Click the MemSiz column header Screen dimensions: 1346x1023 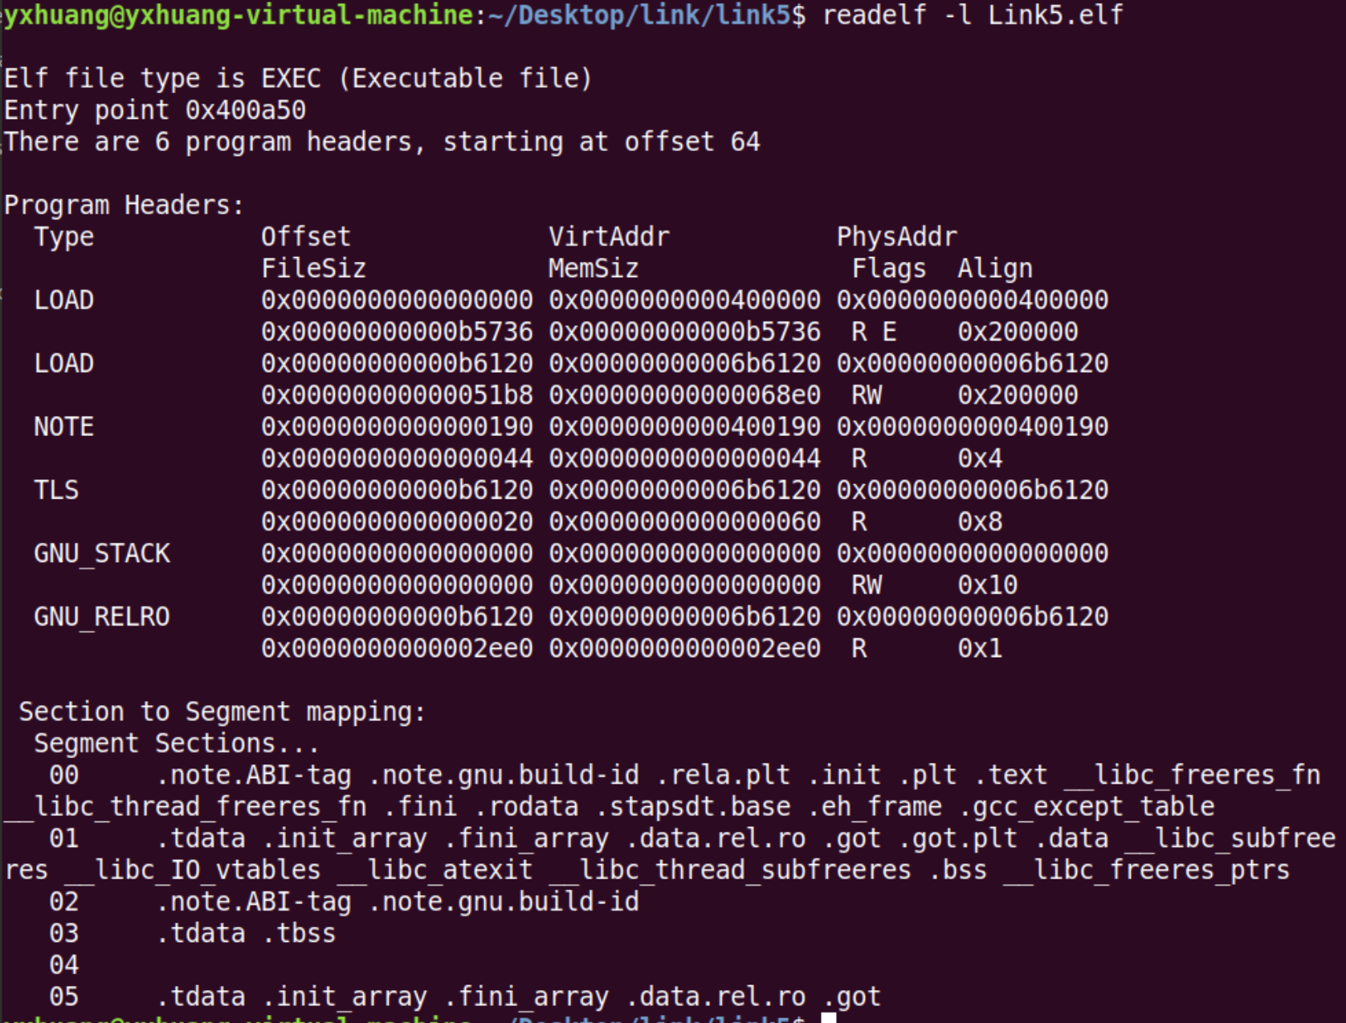tap(593, 268)
